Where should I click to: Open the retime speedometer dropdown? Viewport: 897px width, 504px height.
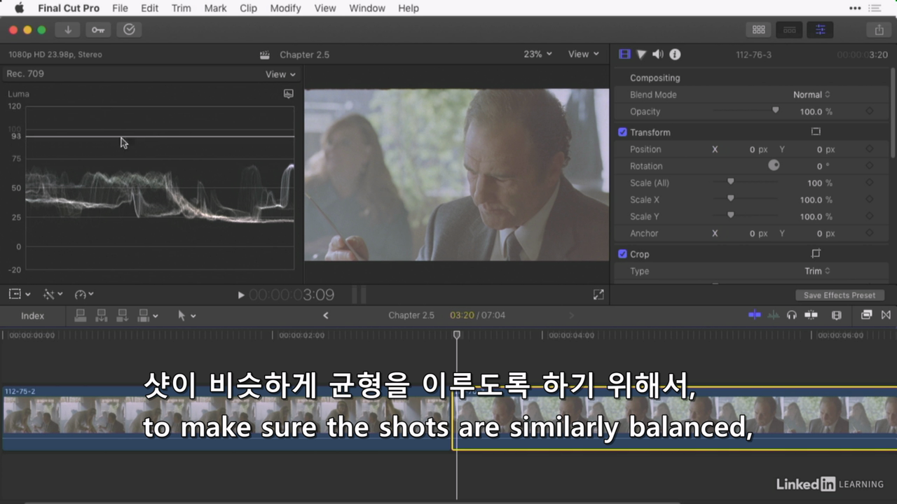[x=84, y=295]
